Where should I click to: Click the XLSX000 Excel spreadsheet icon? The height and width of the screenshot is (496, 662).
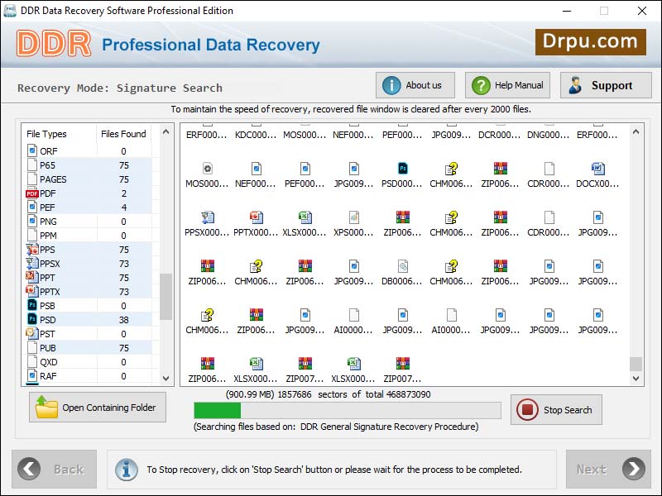[304, 219]
